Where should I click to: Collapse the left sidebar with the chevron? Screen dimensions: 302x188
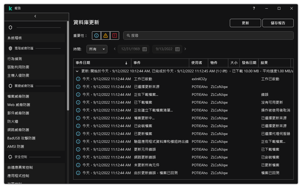pos(35,16)
